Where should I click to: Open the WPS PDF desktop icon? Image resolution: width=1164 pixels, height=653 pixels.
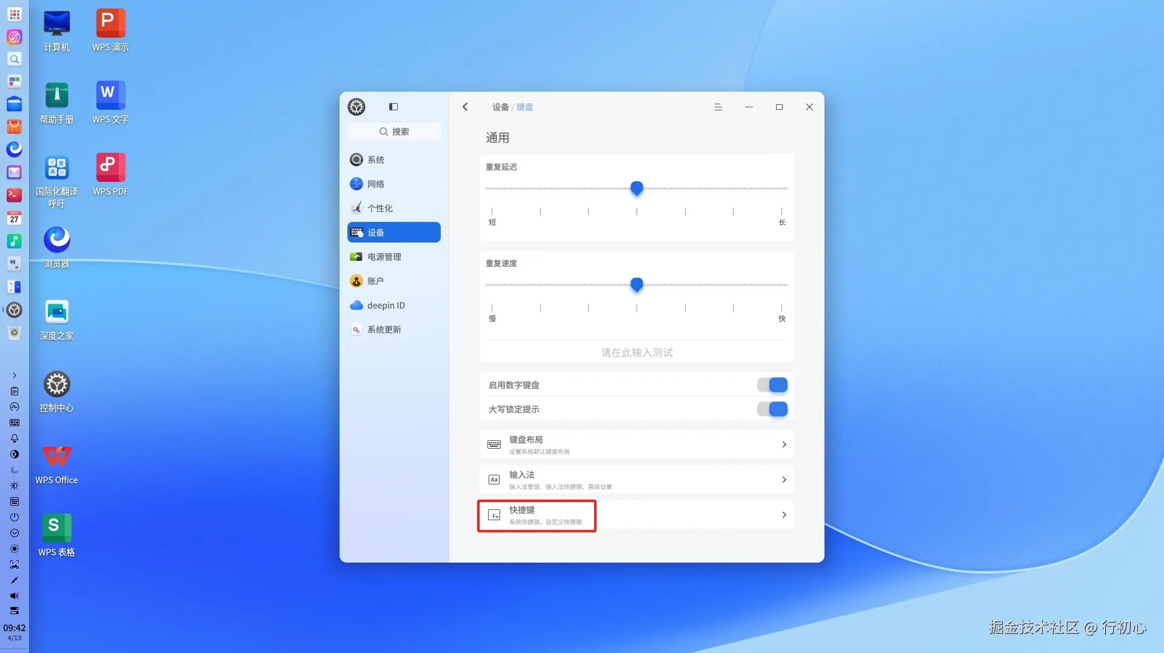[x=110, y=175]
